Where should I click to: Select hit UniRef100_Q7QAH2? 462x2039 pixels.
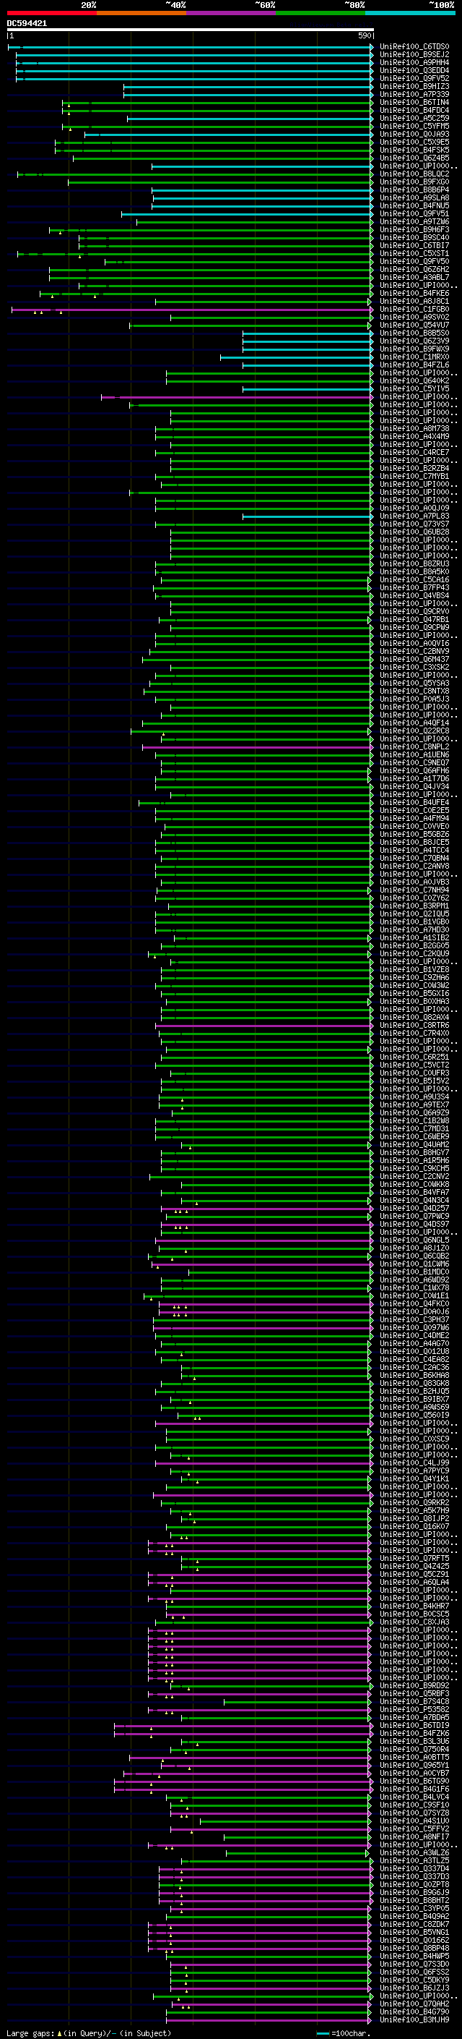point(414,2004)
